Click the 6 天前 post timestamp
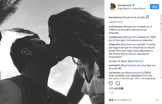The image size is (162, 104). click(111, 93)
